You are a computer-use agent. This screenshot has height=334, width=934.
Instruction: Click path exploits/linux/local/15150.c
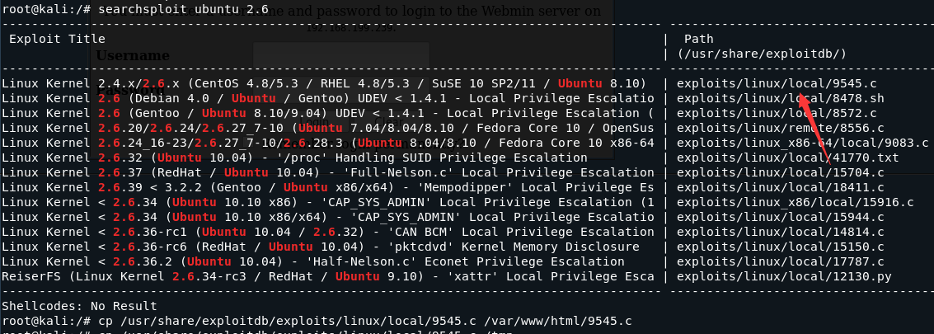click(x=781, y=247)
